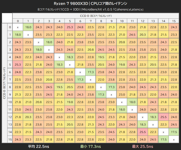Click the 24.5 cell in row 1
The height and width of the screenshot is (150, 181).
click(x=132, y=35)
